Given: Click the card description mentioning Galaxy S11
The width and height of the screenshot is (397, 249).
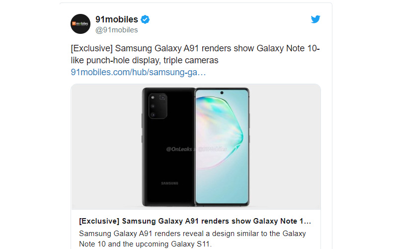Looking at the screenshot, I should coord(192,239).
